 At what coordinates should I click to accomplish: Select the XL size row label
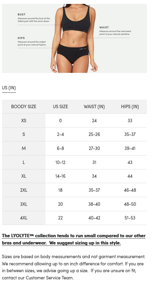click(24, 176)
